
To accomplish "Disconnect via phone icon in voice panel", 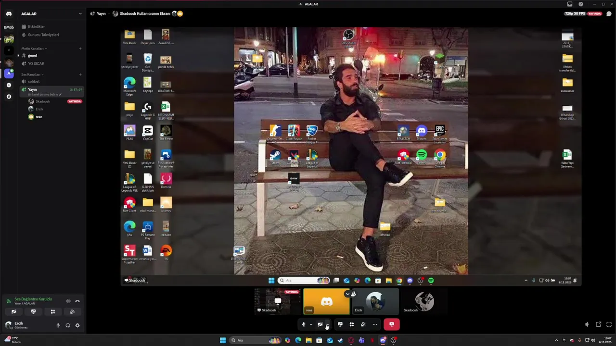I will click(77, 301).
